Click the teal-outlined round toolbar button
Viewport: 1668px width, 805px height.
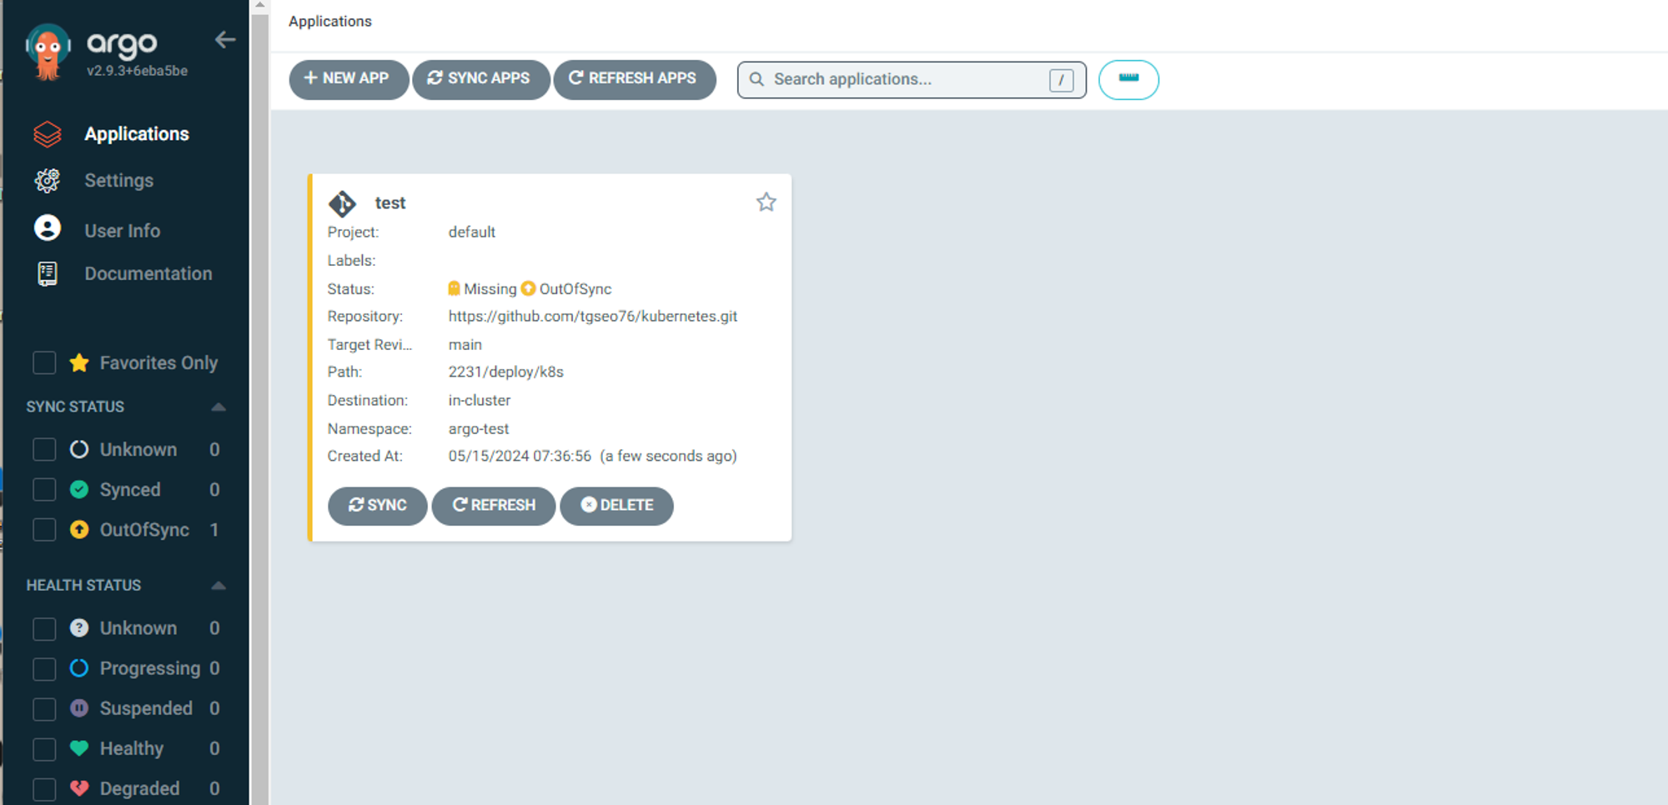click(1128, 79)
